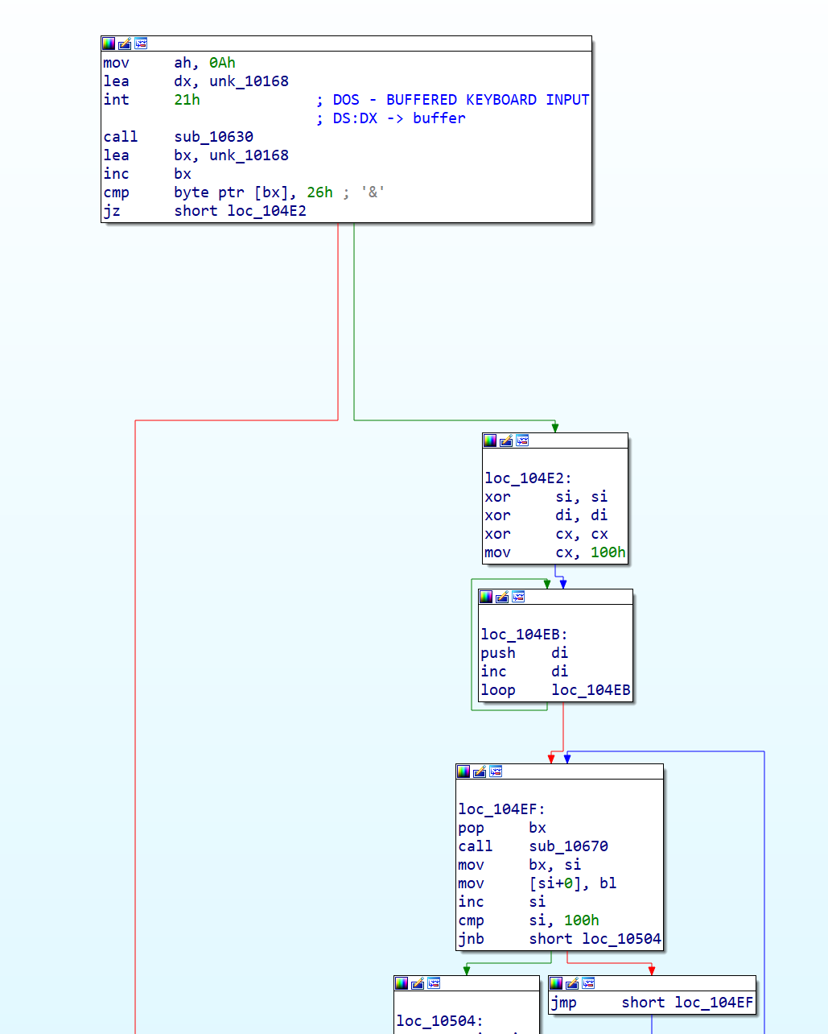Select the sub_10630 call target
Viewport: 828px width, 1034px height.
point(213,136)
